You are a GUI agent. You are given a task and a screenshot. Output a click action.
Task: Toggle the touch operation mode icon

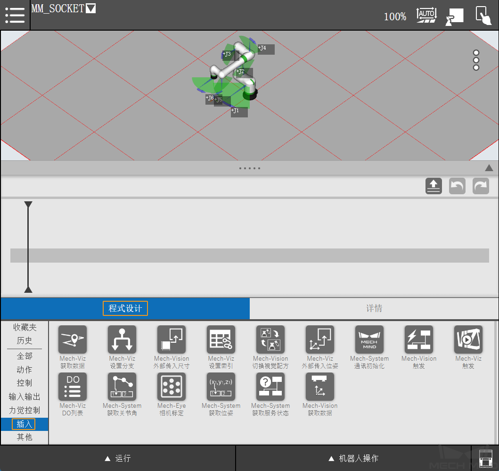point(483,15)
